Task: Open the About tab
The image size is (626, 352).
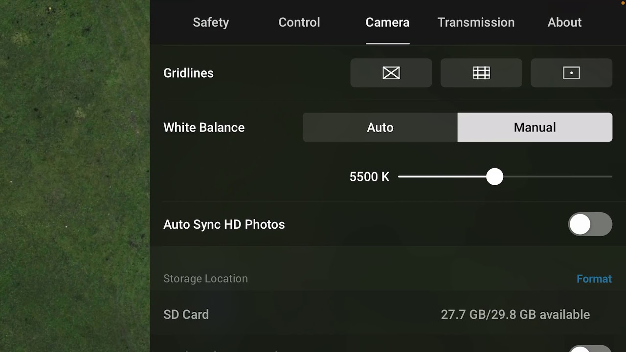Action: coord(564,22)
